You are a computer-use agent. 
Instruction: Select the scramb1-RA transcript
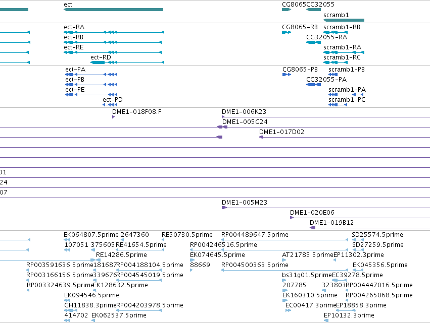pos(344,52)
